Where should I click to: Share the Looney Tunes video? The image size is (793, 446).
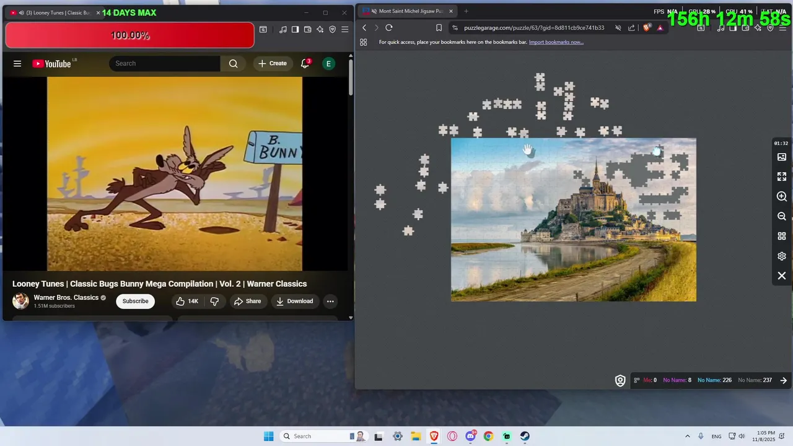point(247,301)
